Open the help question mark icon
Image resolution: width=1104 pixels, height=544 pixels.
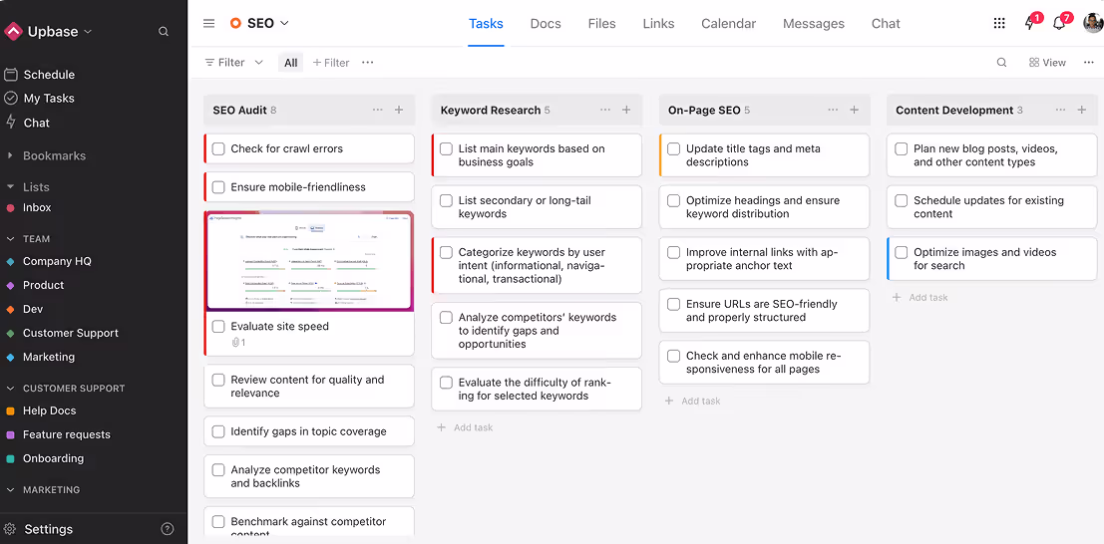tap(168, 529)
